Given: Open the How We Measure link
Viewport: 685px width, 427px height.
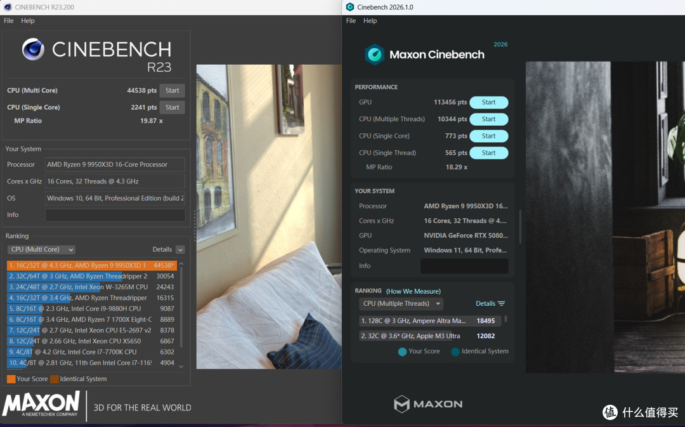Looking at the screenshot, I should [414, 291].
